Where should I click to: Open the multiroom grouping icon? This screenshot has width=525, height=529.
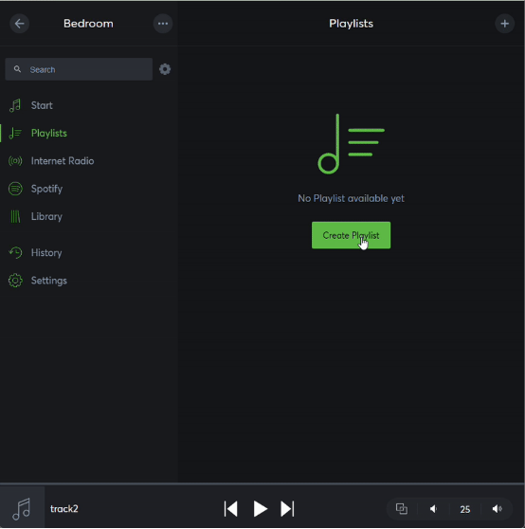point(402,508)
